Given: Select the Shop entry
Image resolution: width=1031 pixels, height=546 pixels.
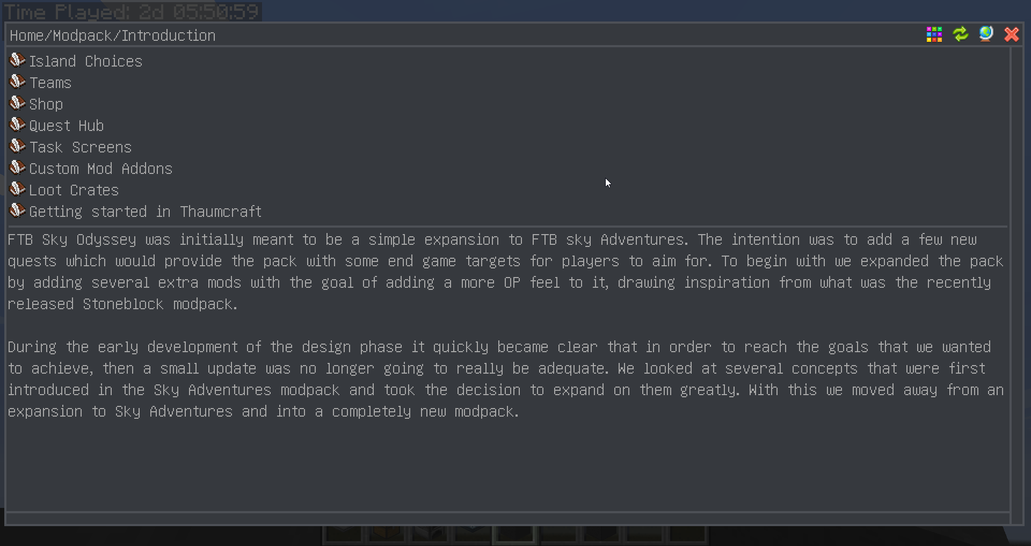Looking at the screenshot, I should click(x=46, y=105).
